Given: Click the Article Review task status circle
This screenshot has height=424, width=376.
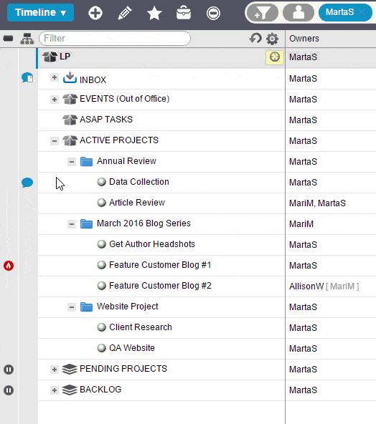Looking at the screenshot, I should pyautogui.click(x=102, y=203).
